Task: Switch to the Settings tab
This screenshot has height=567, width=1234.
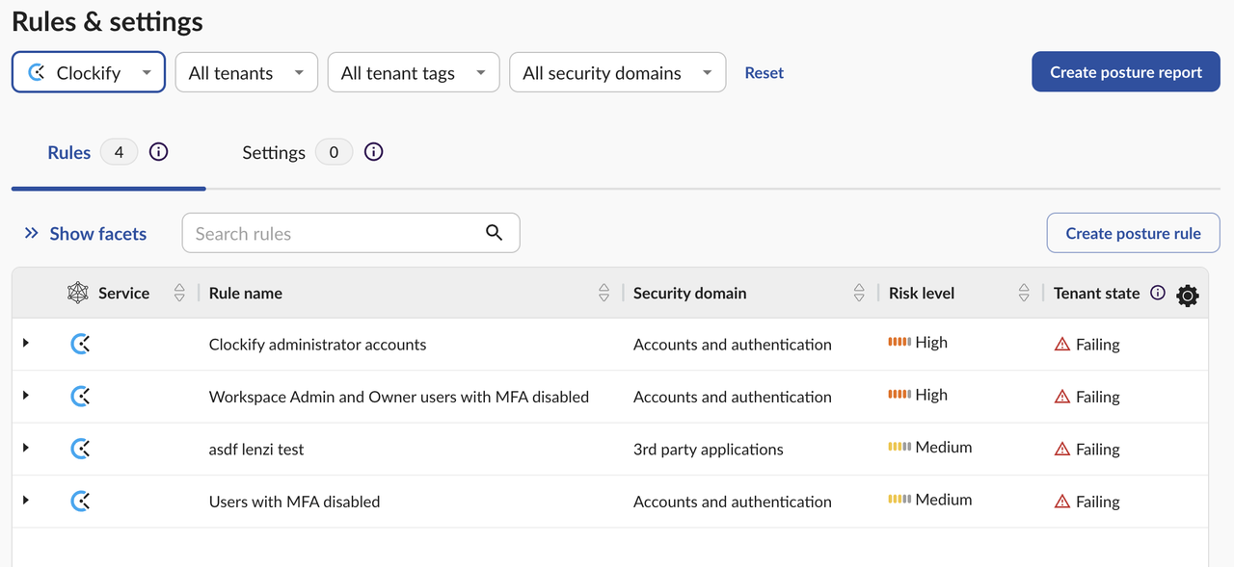Action: 274,152
